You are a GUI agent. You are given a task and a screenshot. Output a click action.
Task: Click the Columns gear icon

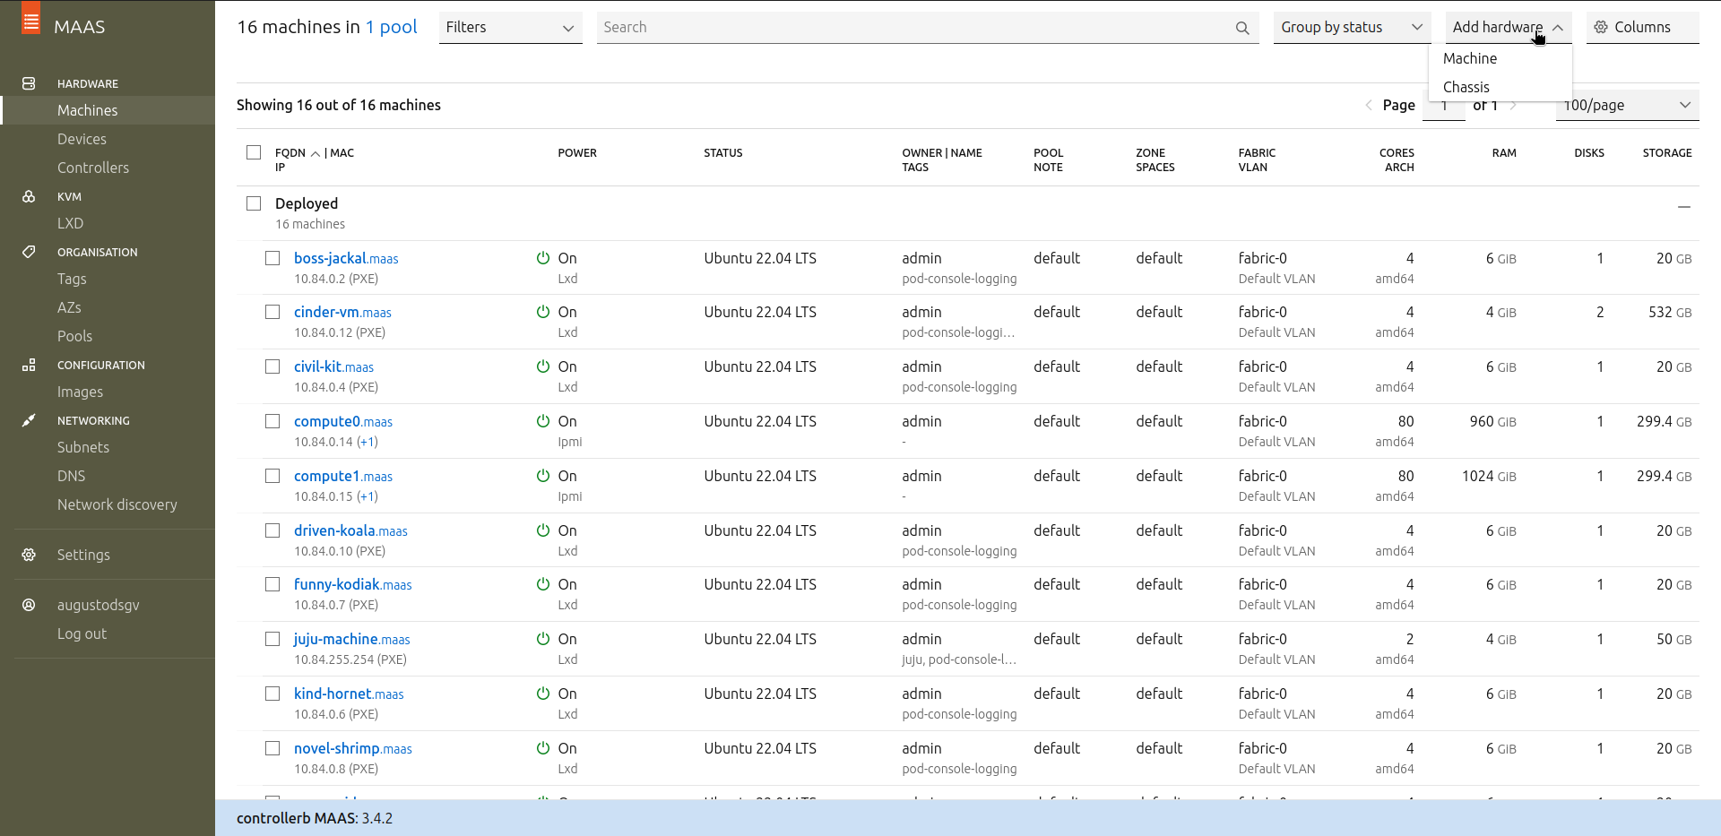[x=1601, y=27]
